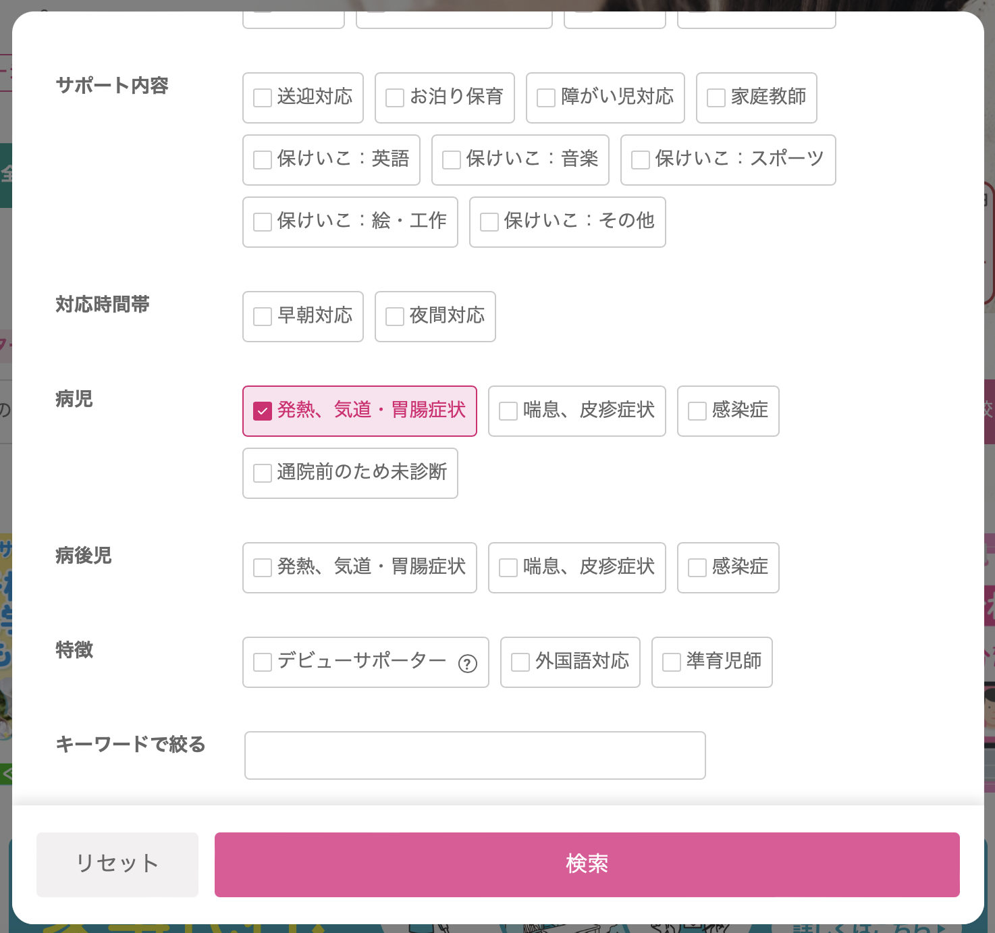The image size is (995, 933).
Task: Enable 保けいこ：スポーツ filter
Action: pos(641,160)
